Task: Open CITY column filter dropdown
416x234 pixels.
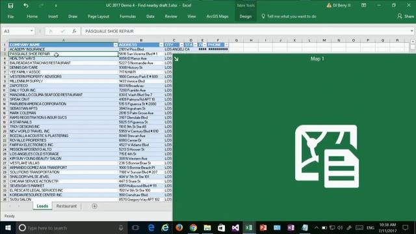Action: click(x=181, y=45)
